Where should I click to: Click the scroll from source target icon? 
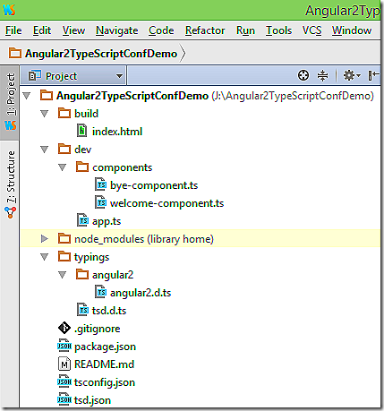303,75
